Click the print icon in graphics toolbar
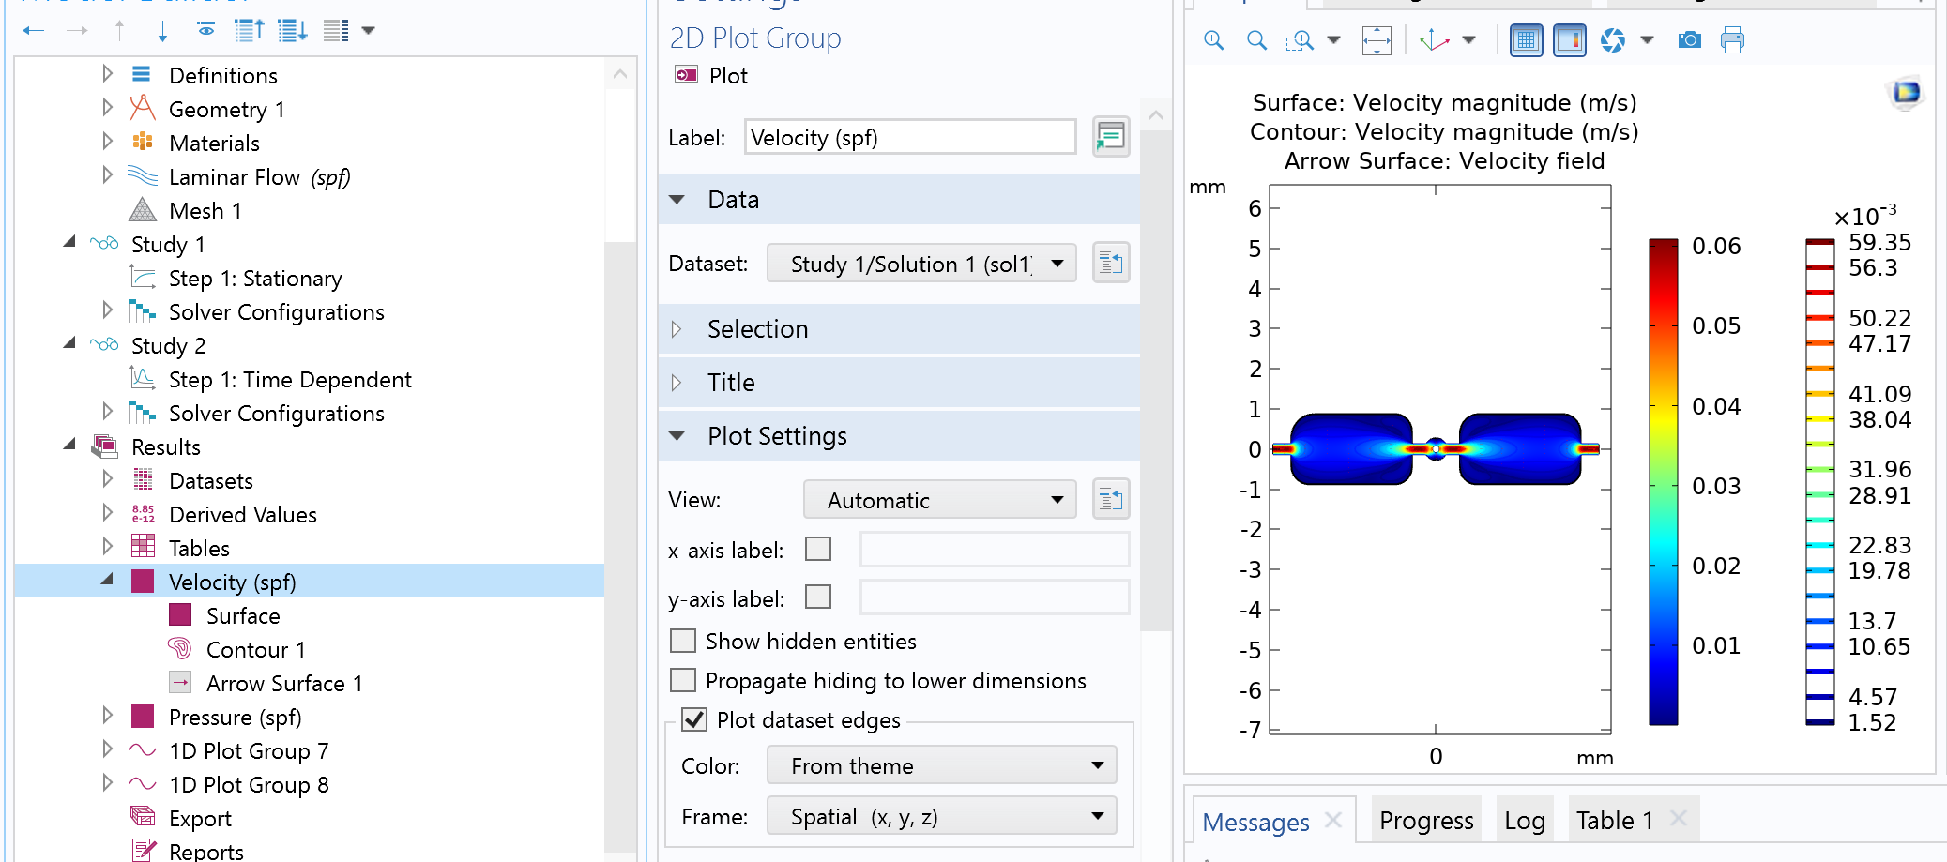 (1732, 40)
